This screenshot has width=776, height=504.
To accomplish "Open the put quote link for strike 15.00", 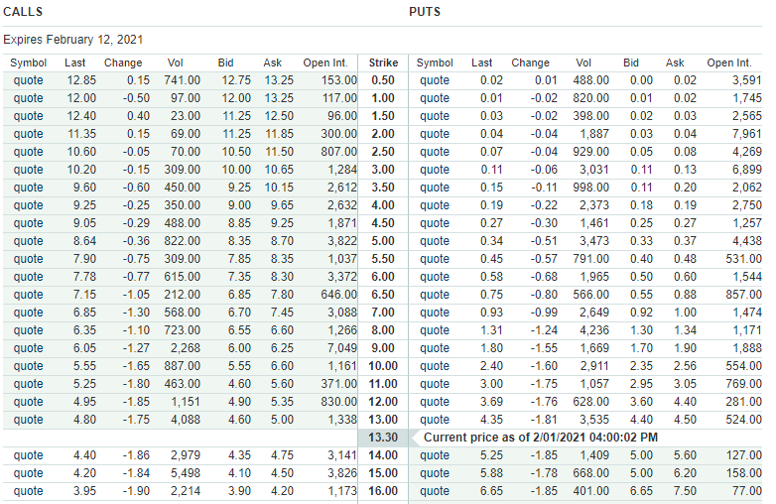I will click(435, 473).
